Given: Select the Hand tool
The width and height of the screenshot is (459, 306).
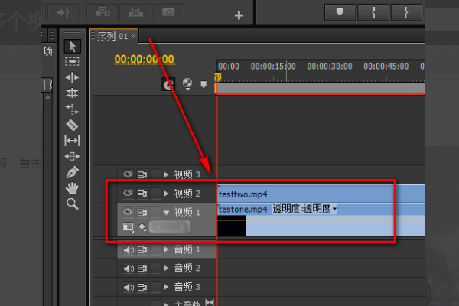Looking at the screenshot, I should [x=72, y=188].
